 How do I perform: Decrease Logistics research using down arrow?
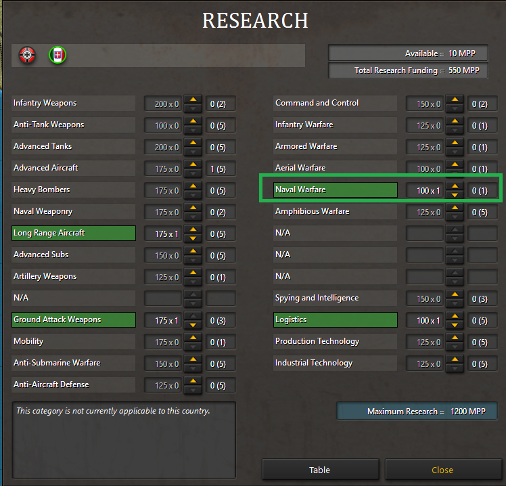pyautogui.click(x=455, y=324)
